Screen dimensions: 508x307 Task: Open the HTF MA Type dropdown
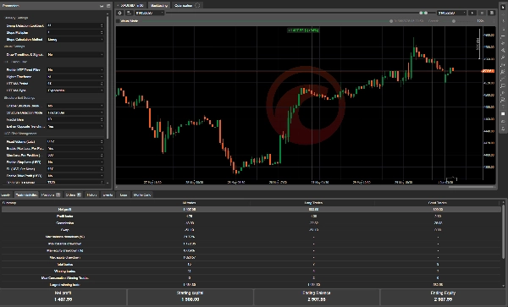(x=75, y=90)
